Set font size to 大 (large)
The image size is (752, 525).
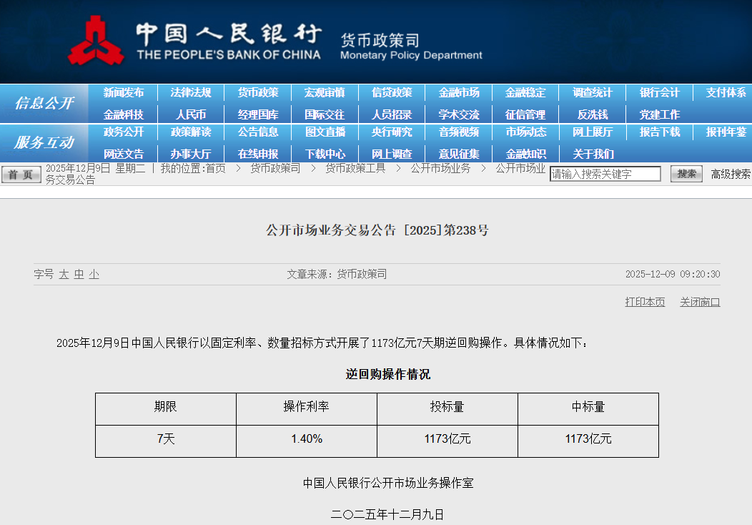(x=64, y=274)
